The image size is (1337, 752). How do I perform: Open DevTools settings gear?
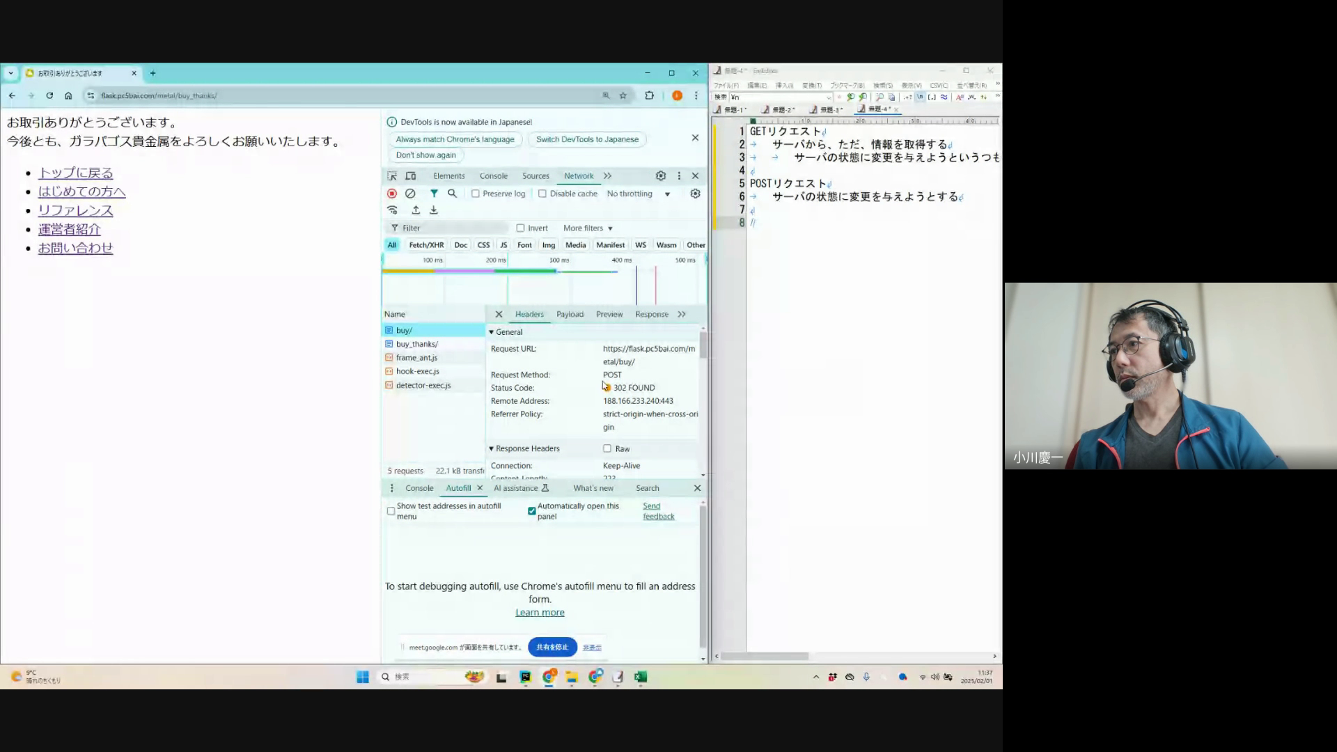(660, 176)
